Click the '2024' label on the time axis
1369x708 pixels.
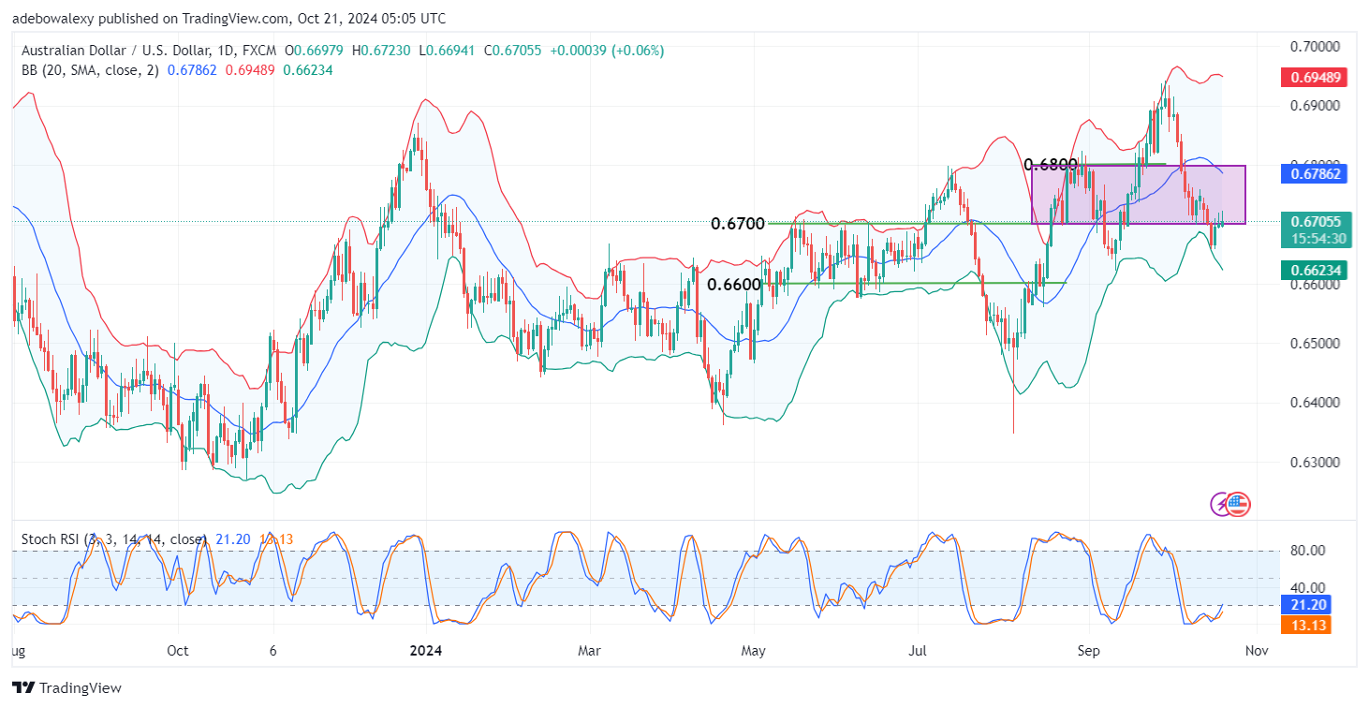tap(426, 651)
